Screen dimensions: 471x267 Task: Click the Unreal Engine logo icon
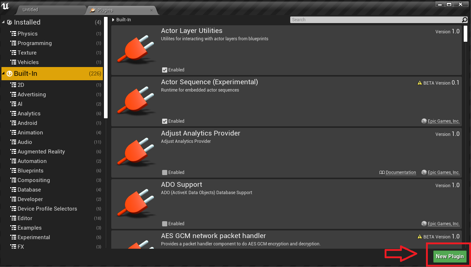click(x=5, y=6)
